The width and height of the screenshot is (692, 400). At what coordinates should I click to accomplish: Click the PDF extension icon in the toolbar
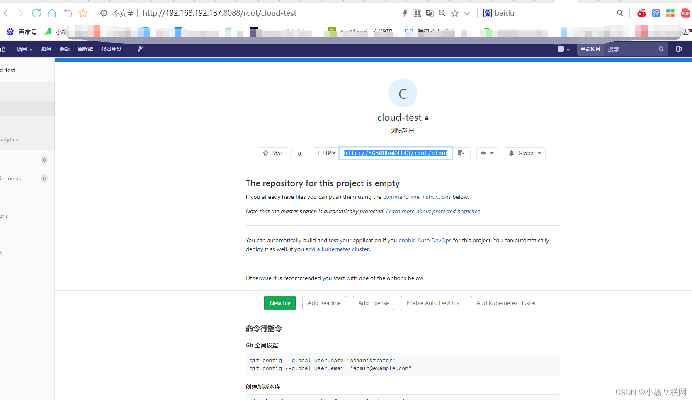(x=686, y=13)
